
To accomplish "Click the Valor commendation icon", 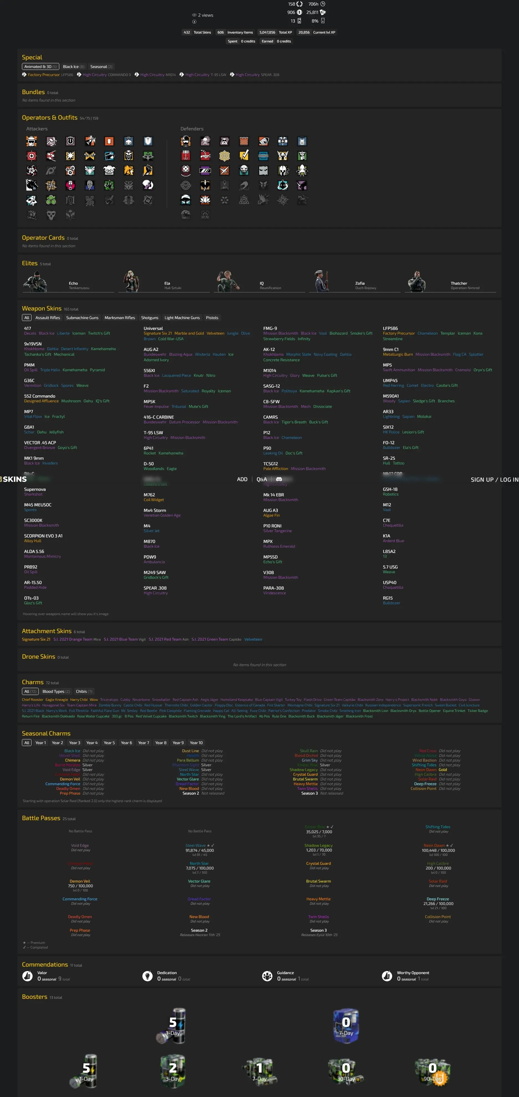I will tap(28, 976).
